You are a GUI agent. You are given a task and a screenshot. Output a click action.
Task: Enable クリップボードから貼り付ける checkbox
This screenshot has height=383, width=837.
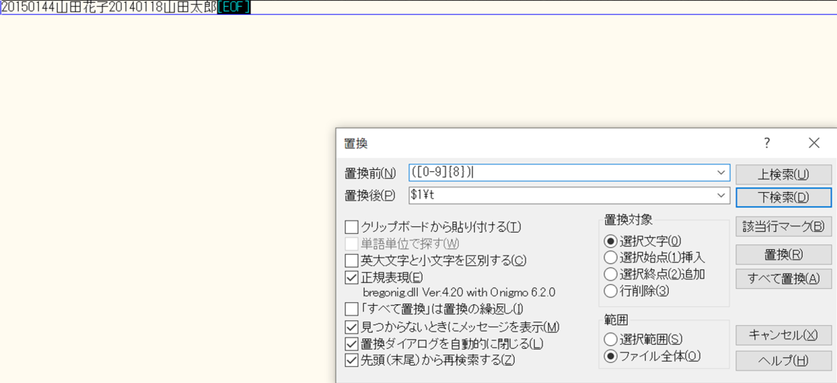[x=352, y=227]
